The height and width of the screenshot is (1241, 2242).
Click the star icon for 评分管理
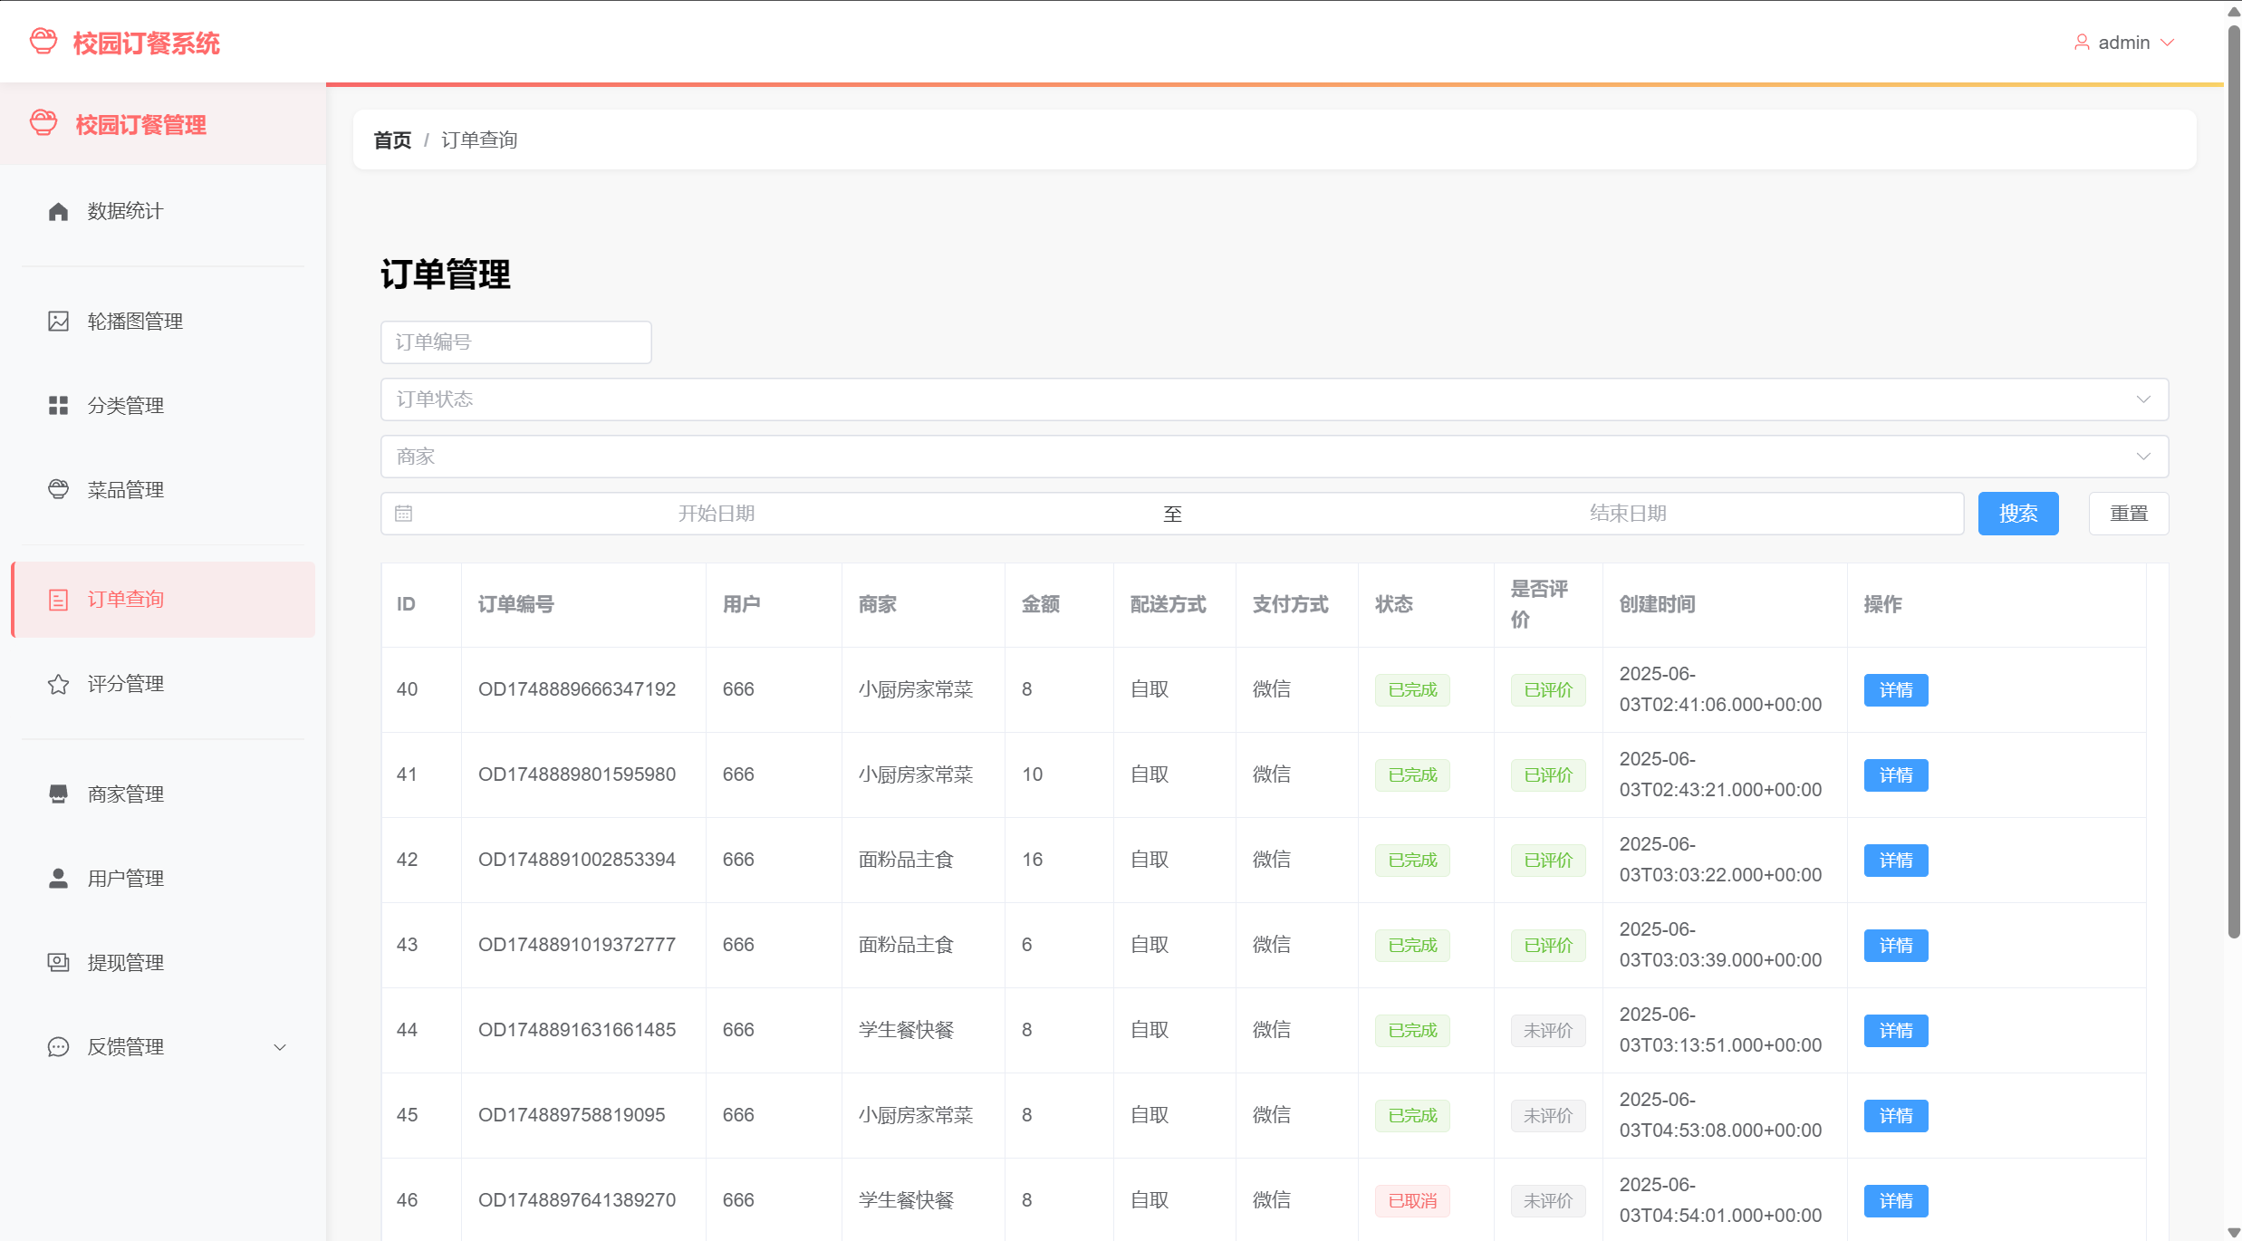pos(58,684)
